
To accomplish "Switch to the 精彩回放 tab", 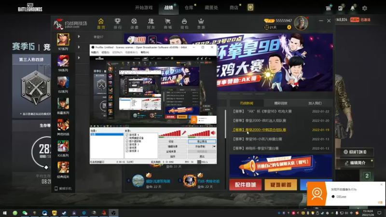I will click(x=281, y=103).
